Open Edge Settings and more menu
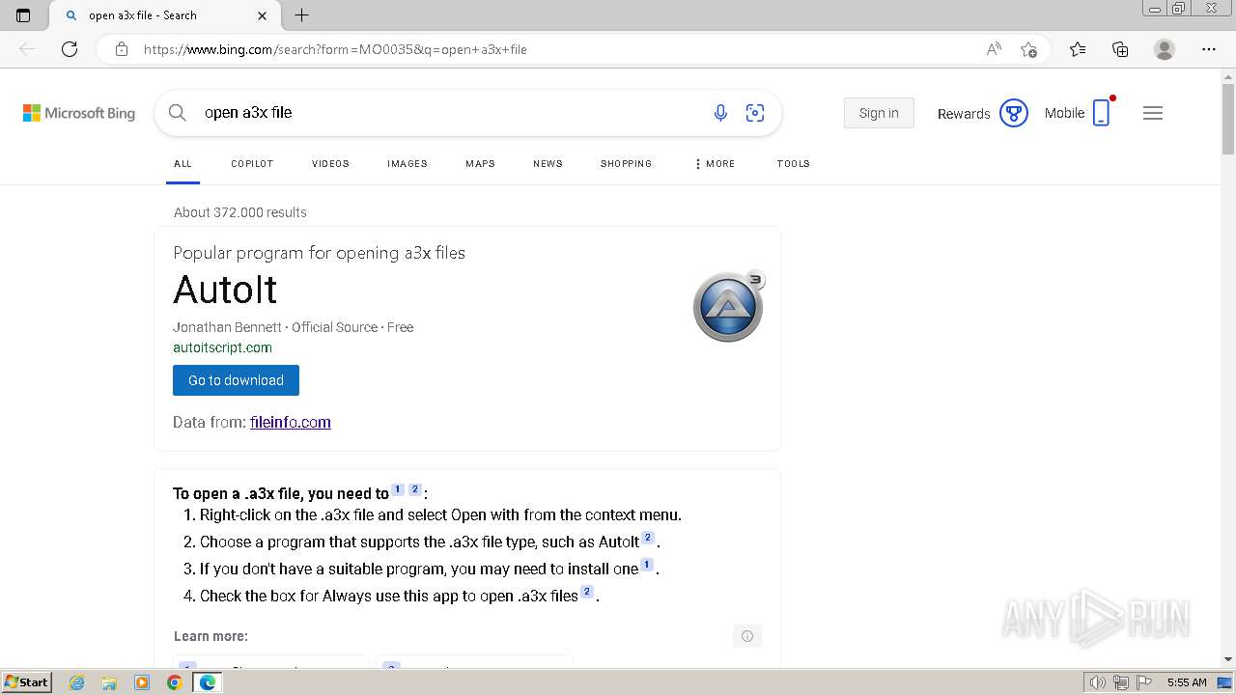The image size is (1236, 695). pos(1209,49)
